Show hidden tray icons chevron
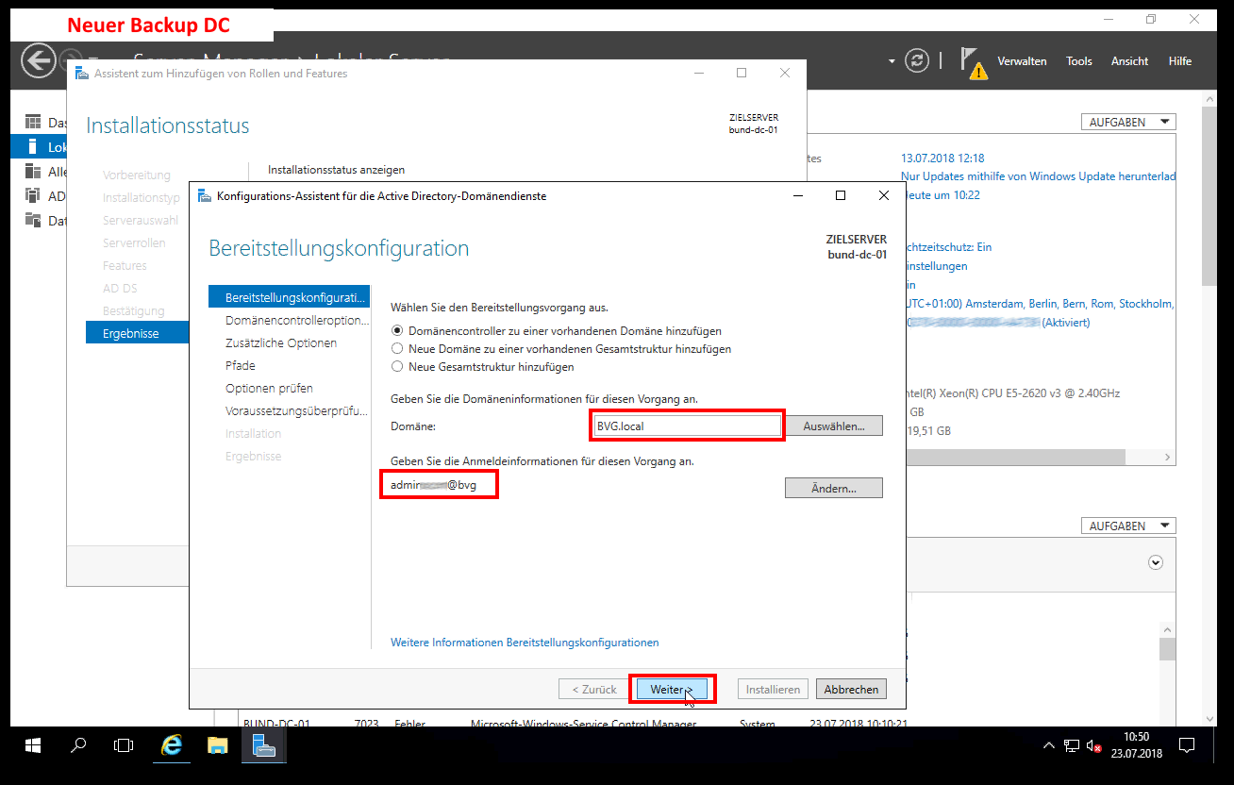Image resolution: width=1234 pixels, height=785 pixels. coord(1048,745)
